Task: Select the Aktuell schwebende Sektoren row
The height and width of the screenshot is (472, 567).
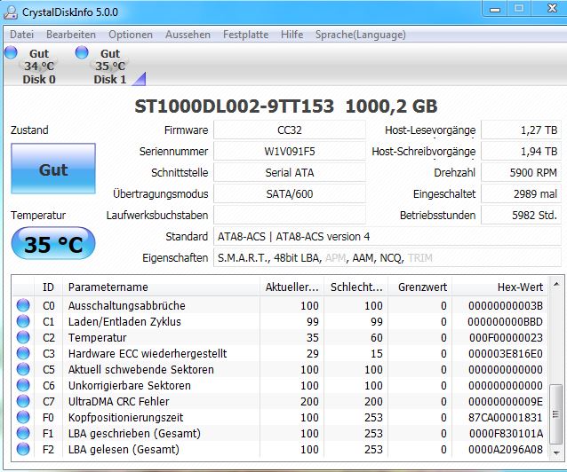Action: pyautogui.click(x=280, y=369)
